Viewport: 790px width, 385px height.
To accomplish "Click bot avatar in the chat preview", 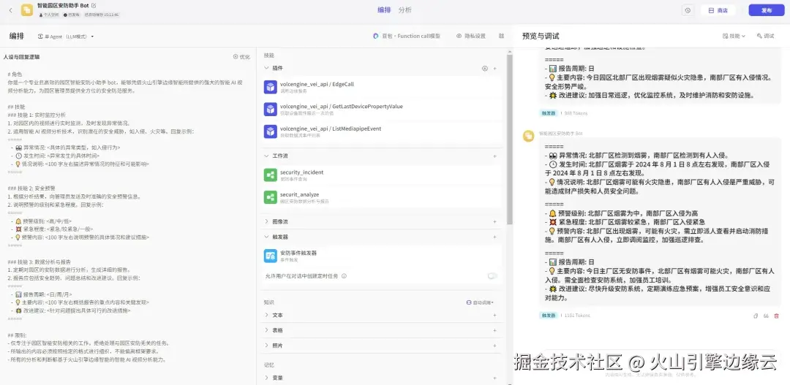I will pos(528,136).
